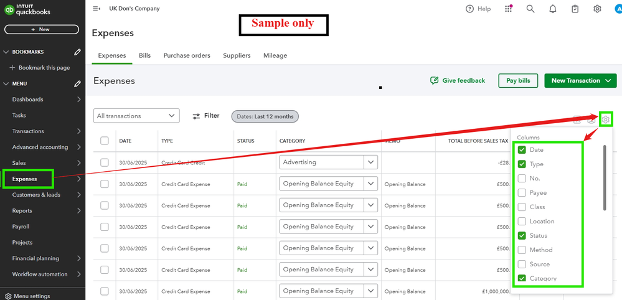Open the clipboard tasks icon in header

pos(575,9)
